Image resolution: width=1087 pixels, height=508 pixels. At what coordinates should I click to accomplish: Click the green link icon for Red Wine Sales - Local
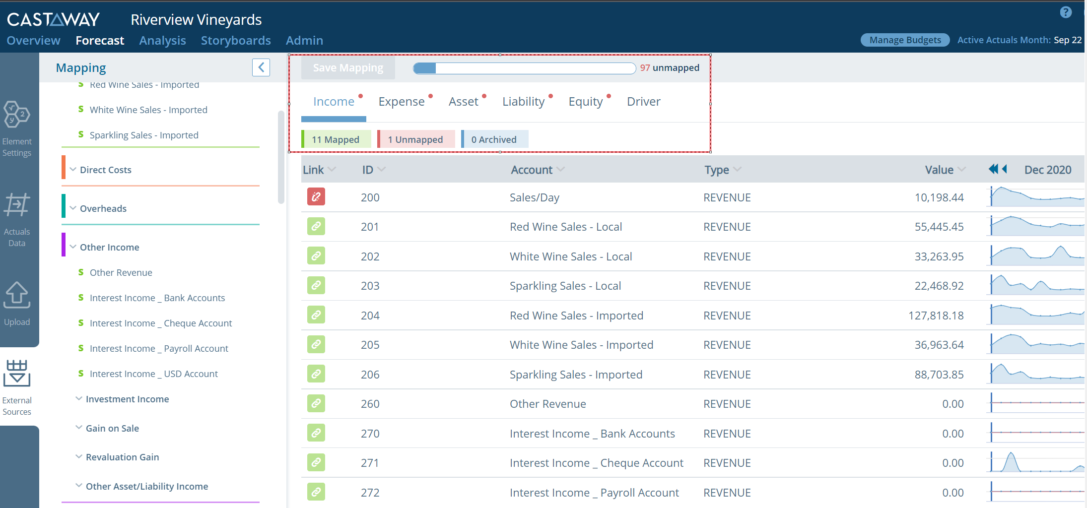click(316, 226)
